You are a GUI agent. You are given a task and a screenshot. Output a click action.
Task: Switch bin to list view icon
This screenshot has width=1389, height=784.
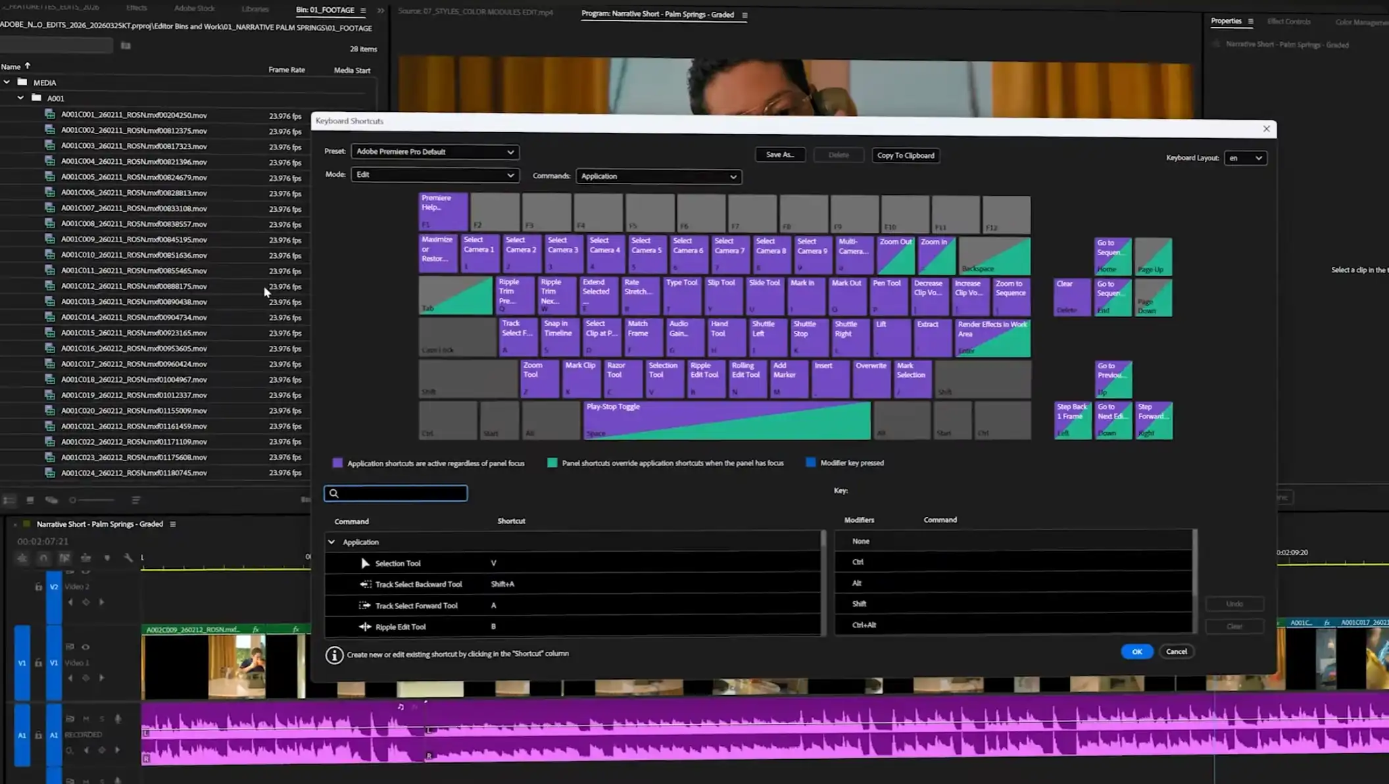9,500
